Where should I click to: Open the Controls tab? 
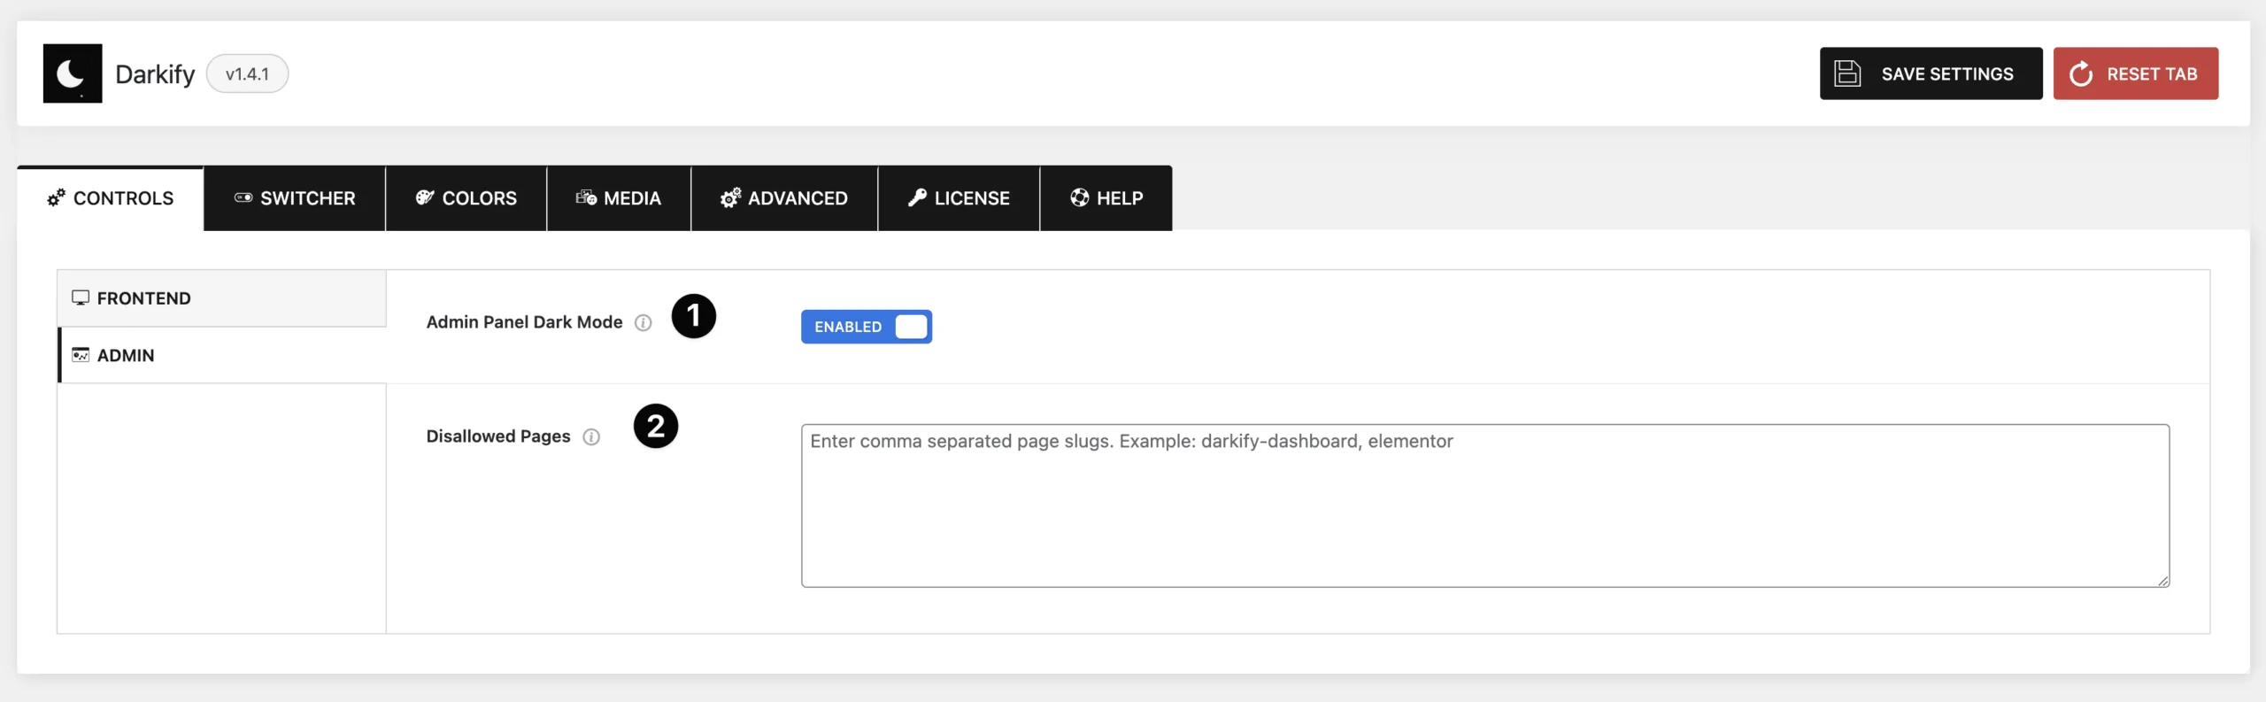[111, 198]
